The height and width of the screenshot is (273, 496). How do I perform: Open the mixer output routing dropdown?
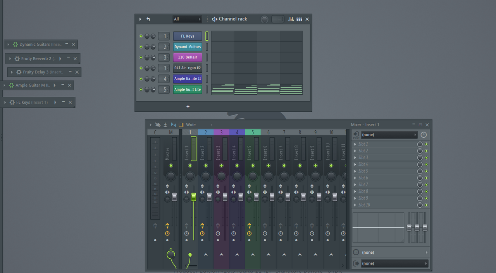coord(394,263)
